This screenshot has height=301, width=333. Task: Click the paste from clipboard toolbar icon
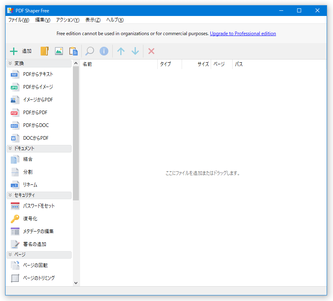(73, 51)
